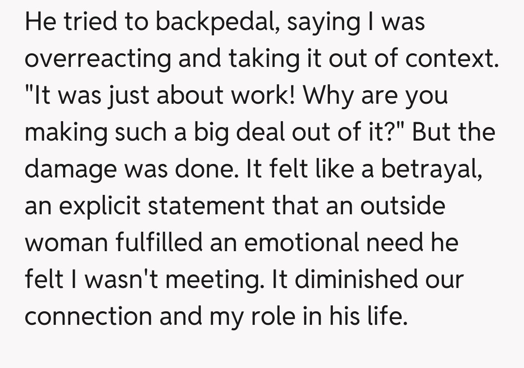Screen dimensions: 524x368
Task: Click the word "fulfilled"
Action: coord(159,242)
